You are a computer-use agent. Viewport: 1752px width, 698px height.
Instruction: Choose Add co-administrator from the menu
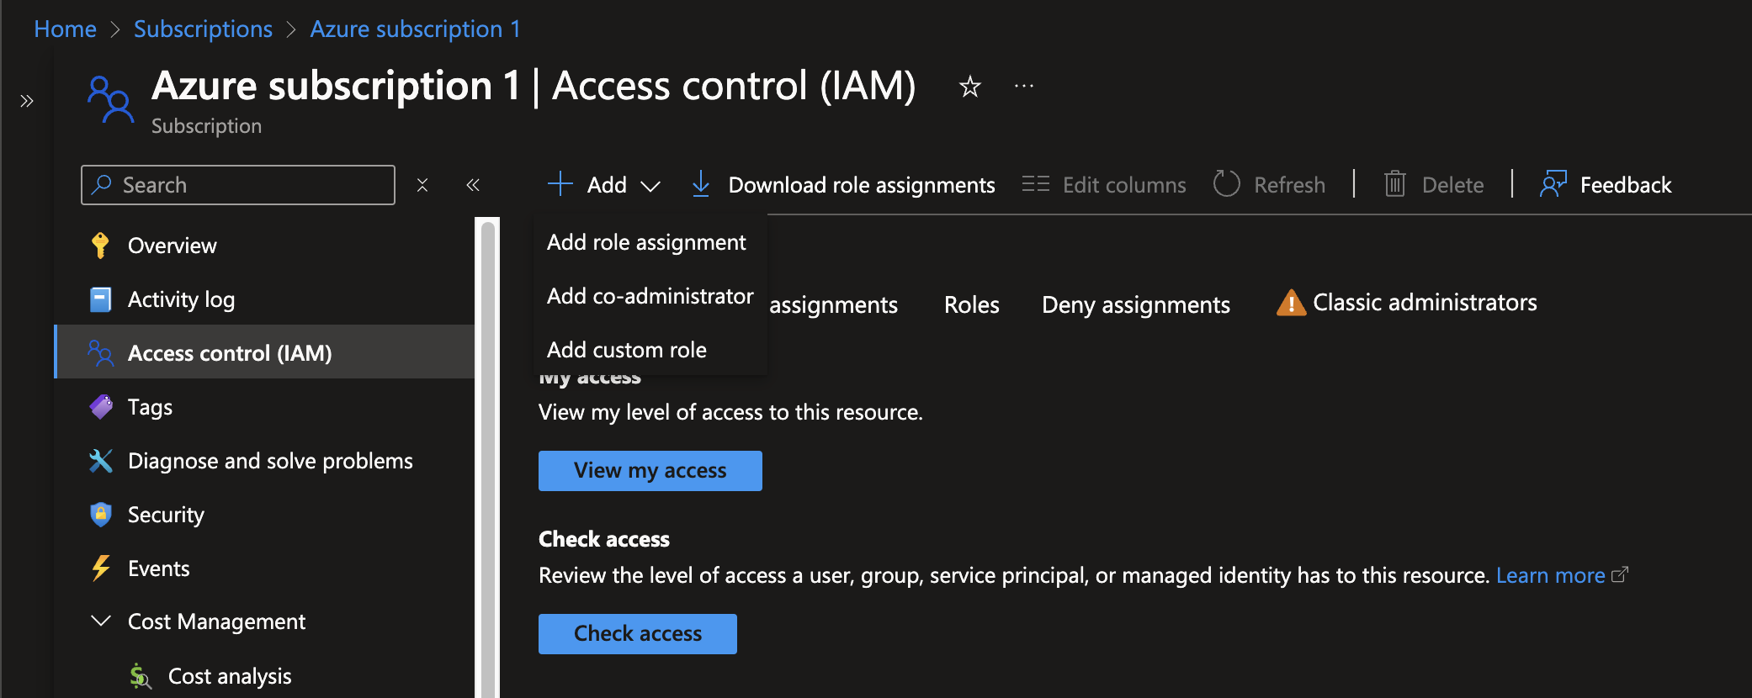(x=650, y=296)
